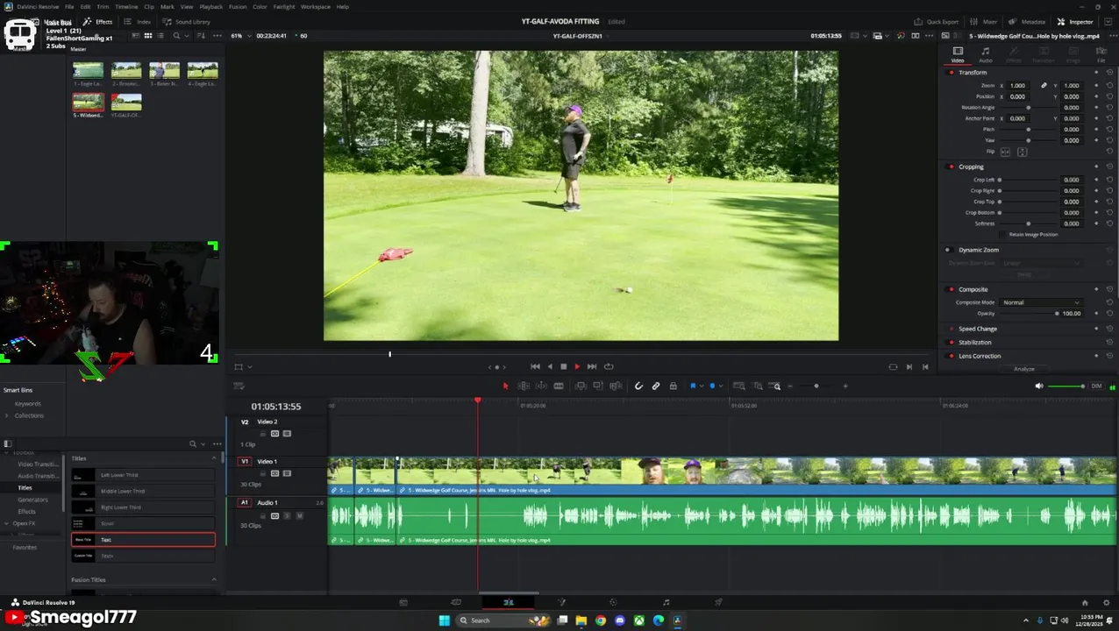1119x631 pixels.
Task: Toggle the DIM audio button
Action: 1096,386
